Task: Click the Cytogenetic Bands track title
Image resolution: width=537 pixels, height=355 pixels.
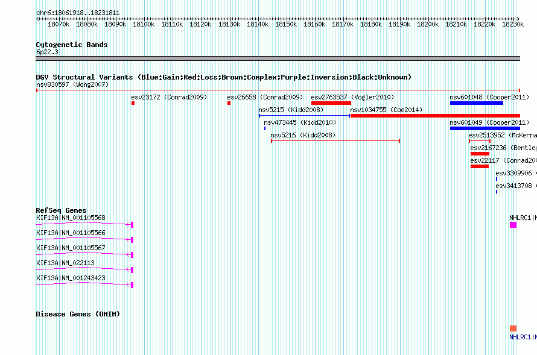Action: pyautogui.click(x=72, y=45)
